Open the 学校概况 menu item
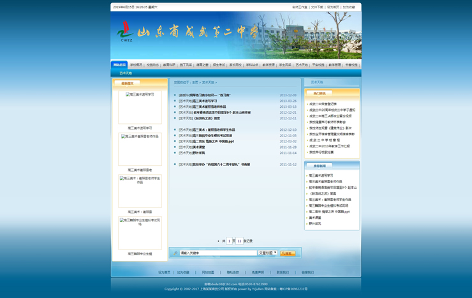The width and height of the screenshot is (472, 298). coord(136,64)
